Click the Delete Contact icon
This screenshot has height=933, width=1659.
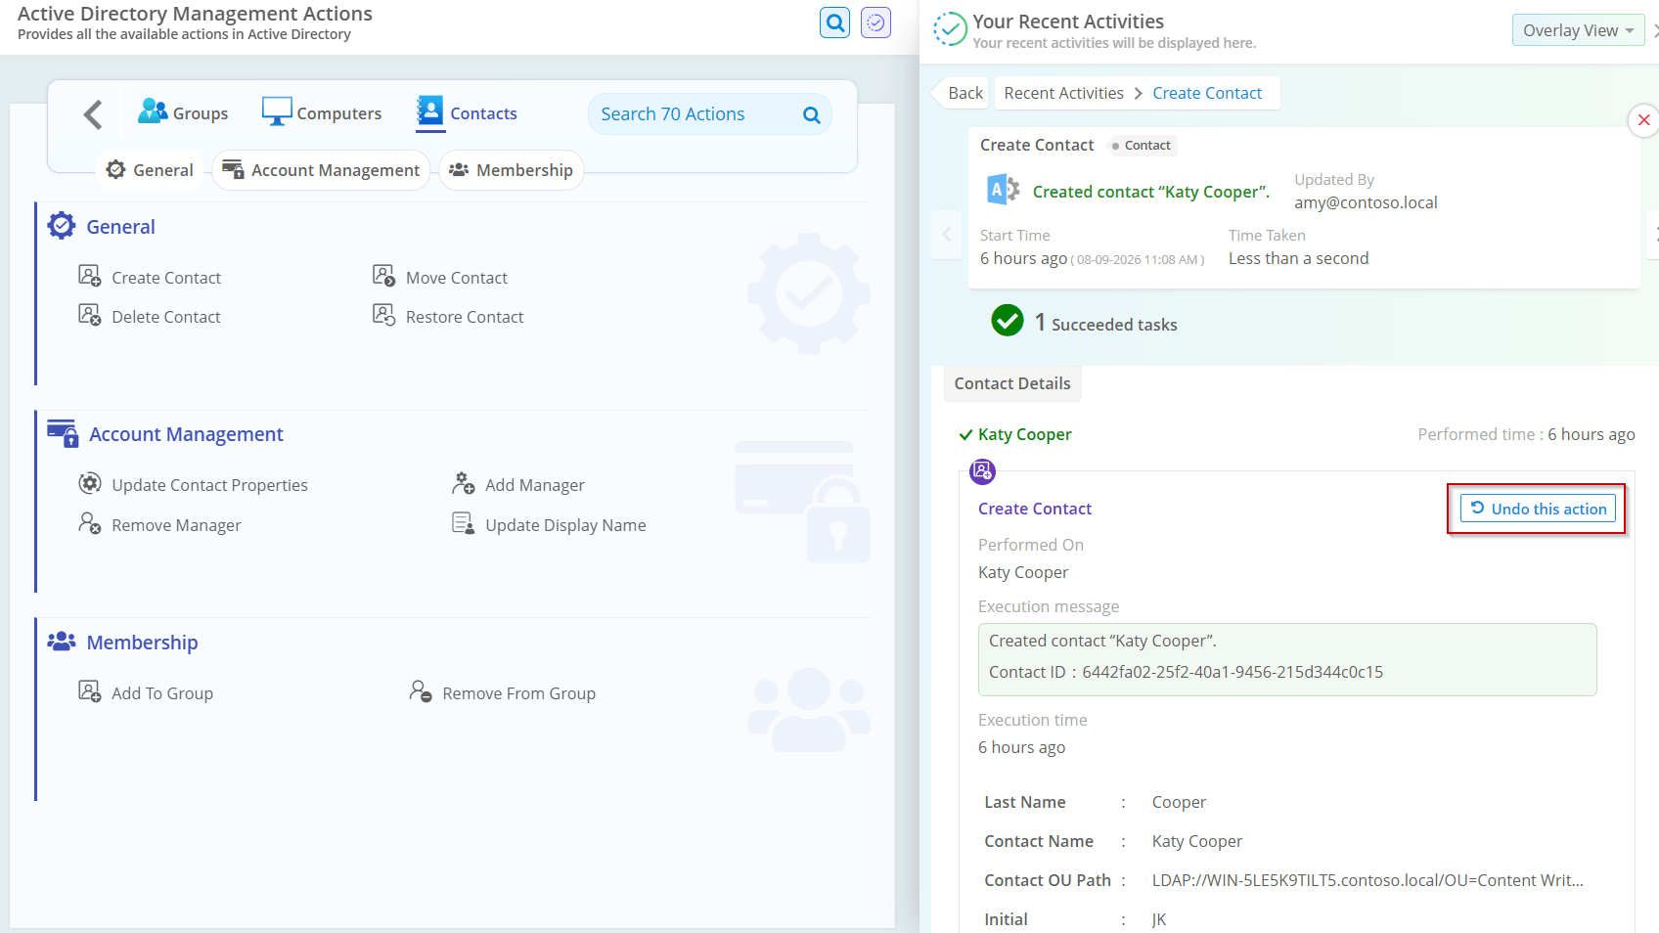click(90, 316)
